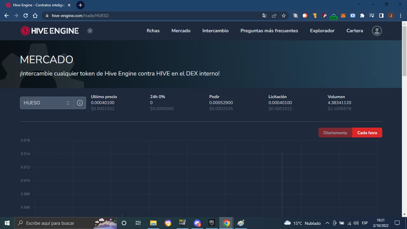
Task: Open Cortana circle icon
Action: [124, 223]
